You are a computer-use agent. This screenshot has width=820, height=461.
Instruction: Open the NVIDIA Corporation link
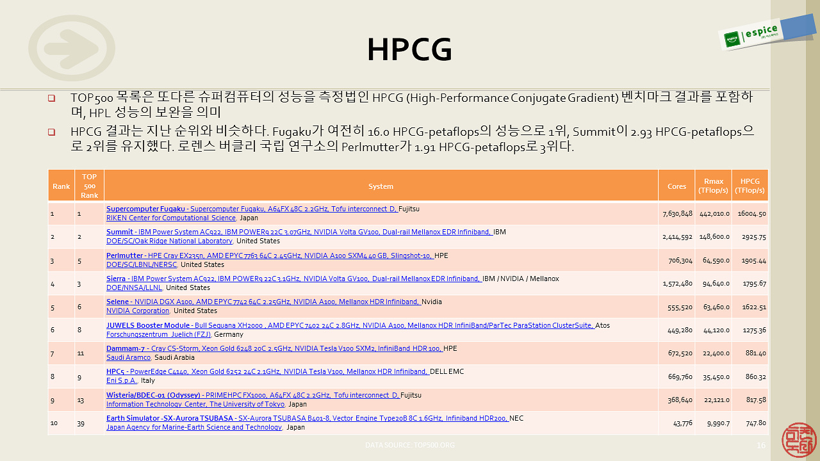[x=138, y=311]
